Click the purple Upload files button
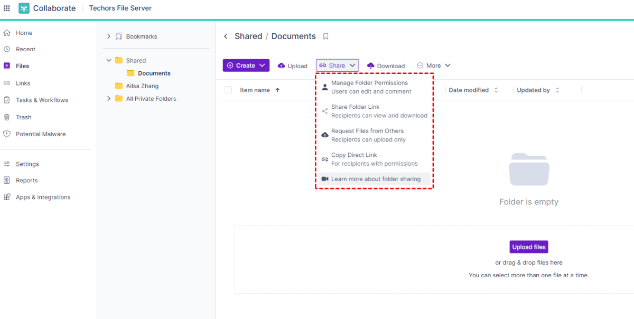The width and height of the screenshot is (634, 319). (x=529, y=247)
